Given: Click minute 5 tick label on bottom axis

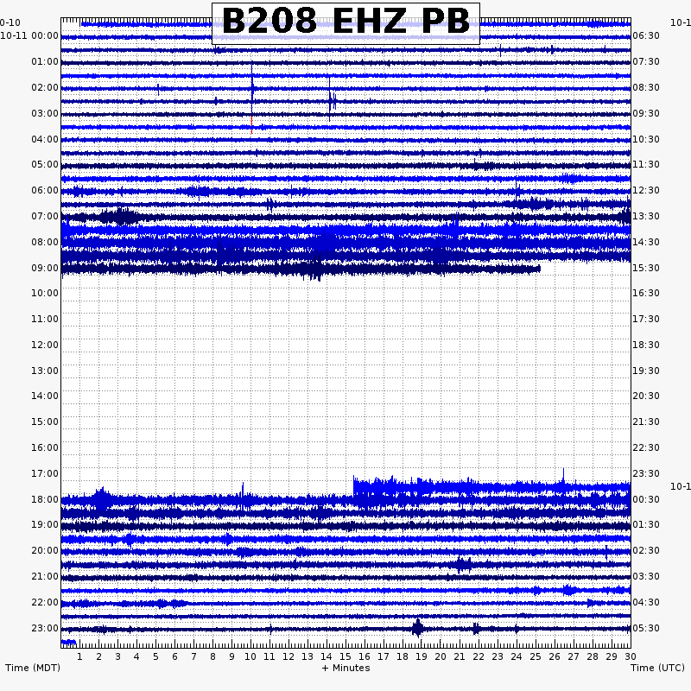Looking at the screenshot, I should [155, 656].
